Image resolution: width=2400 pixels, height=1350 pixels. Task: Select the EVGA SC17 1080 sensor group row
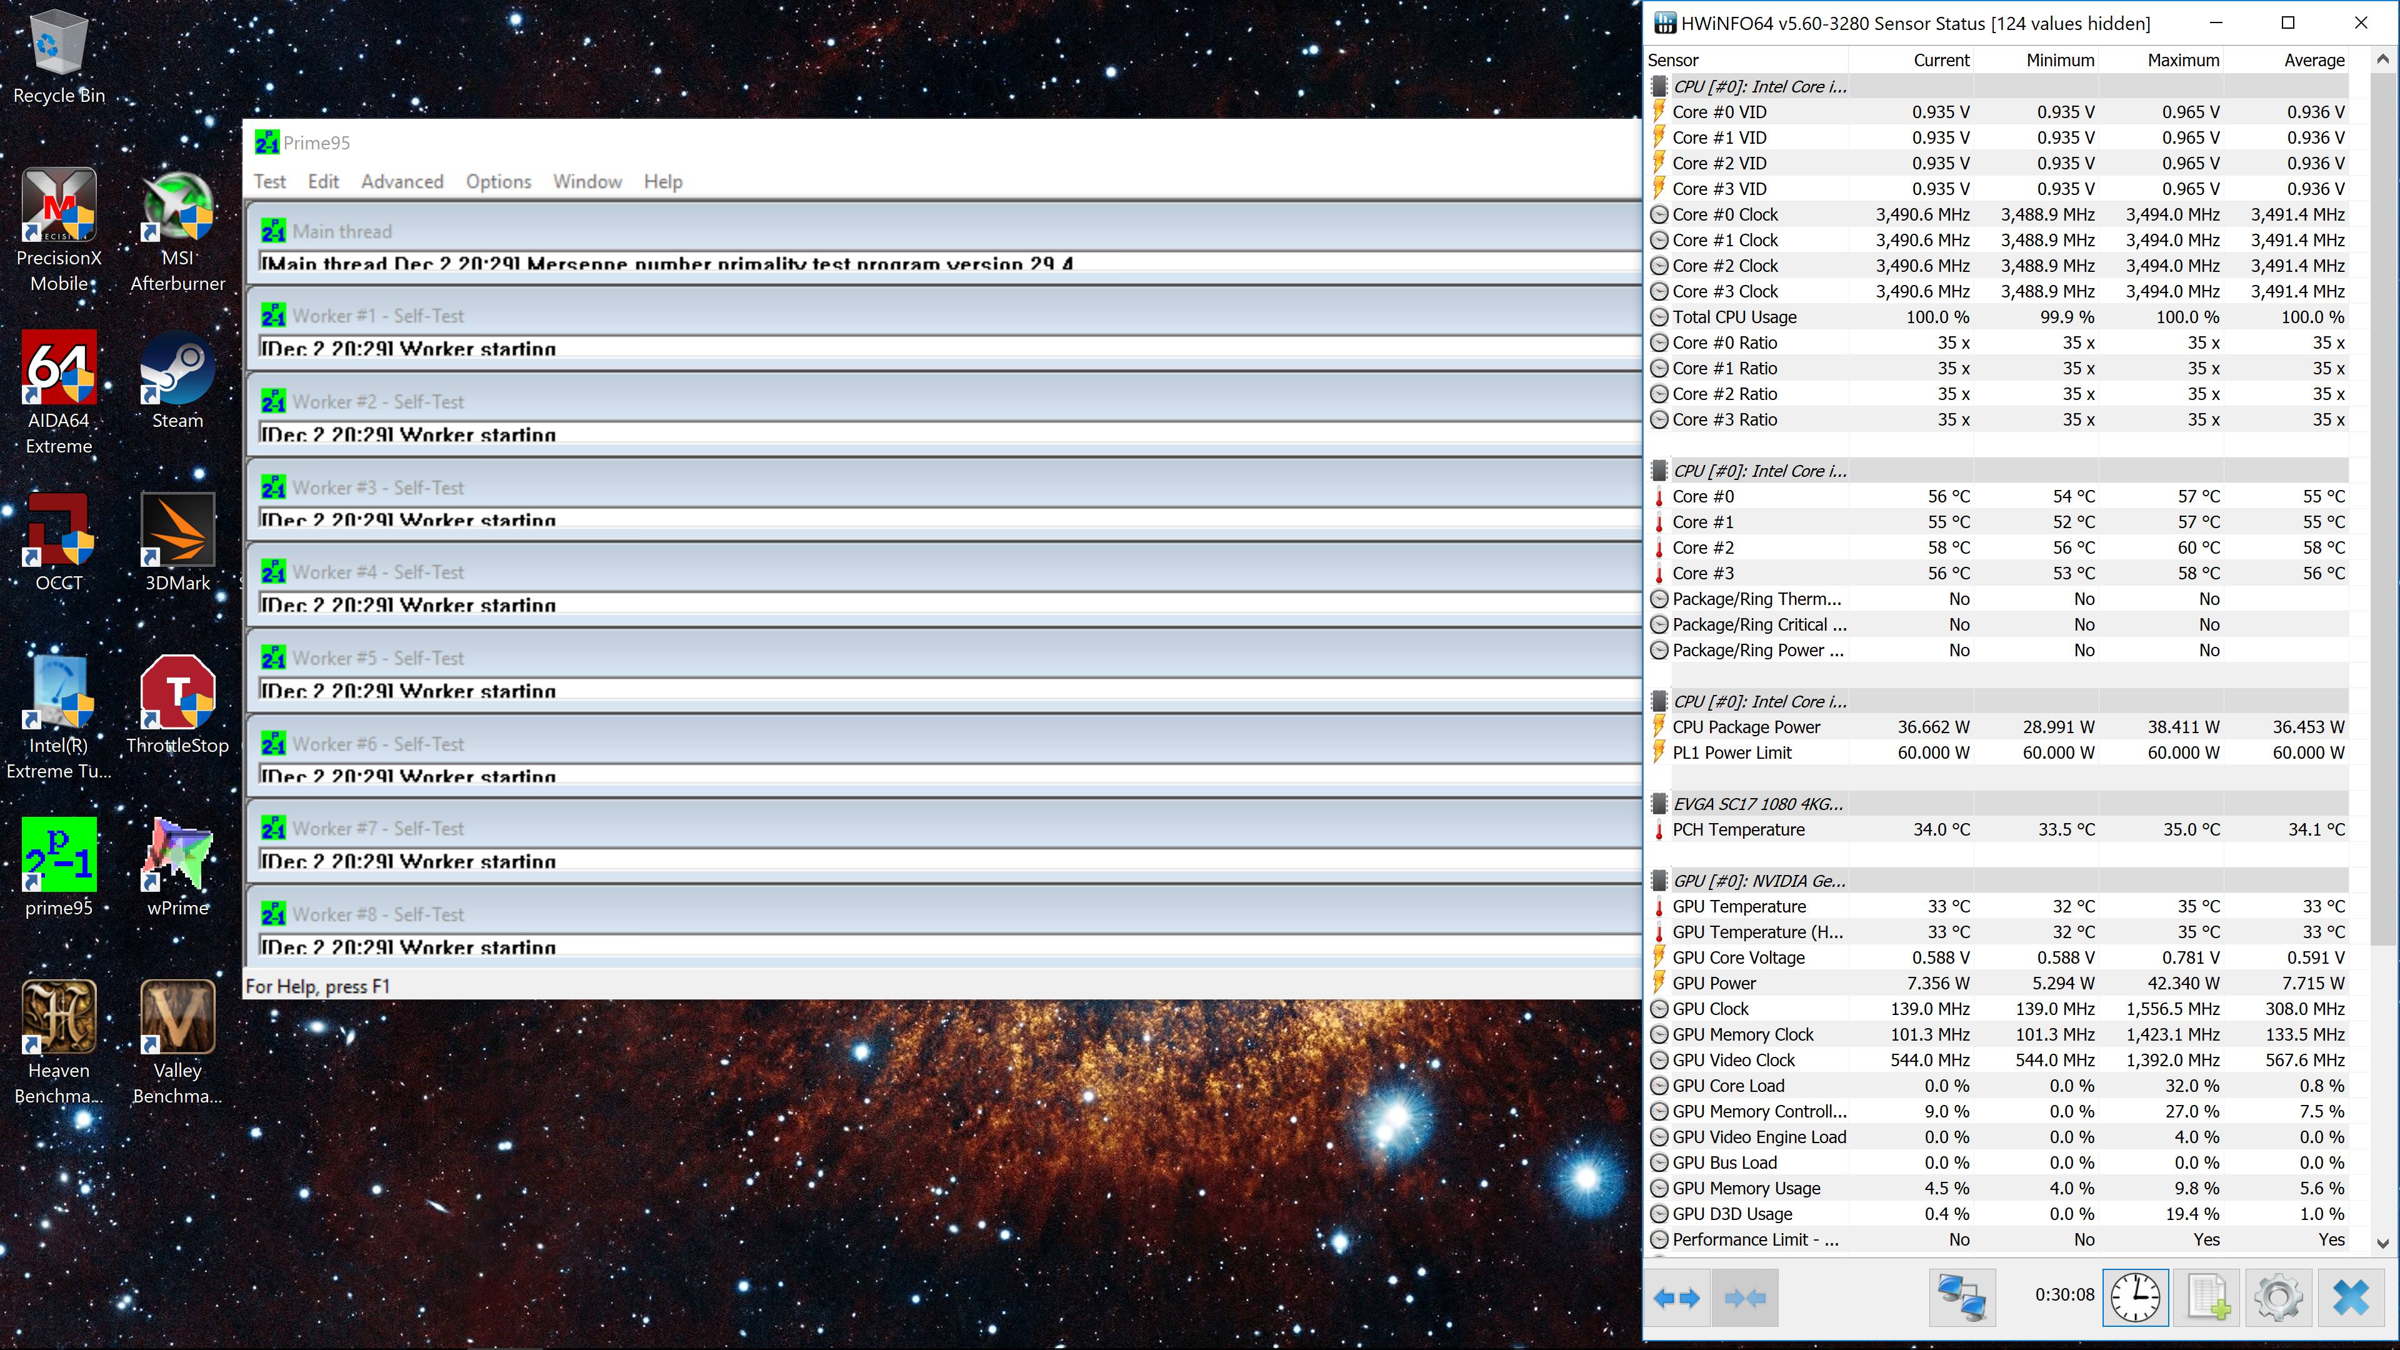pos(1757,804)
